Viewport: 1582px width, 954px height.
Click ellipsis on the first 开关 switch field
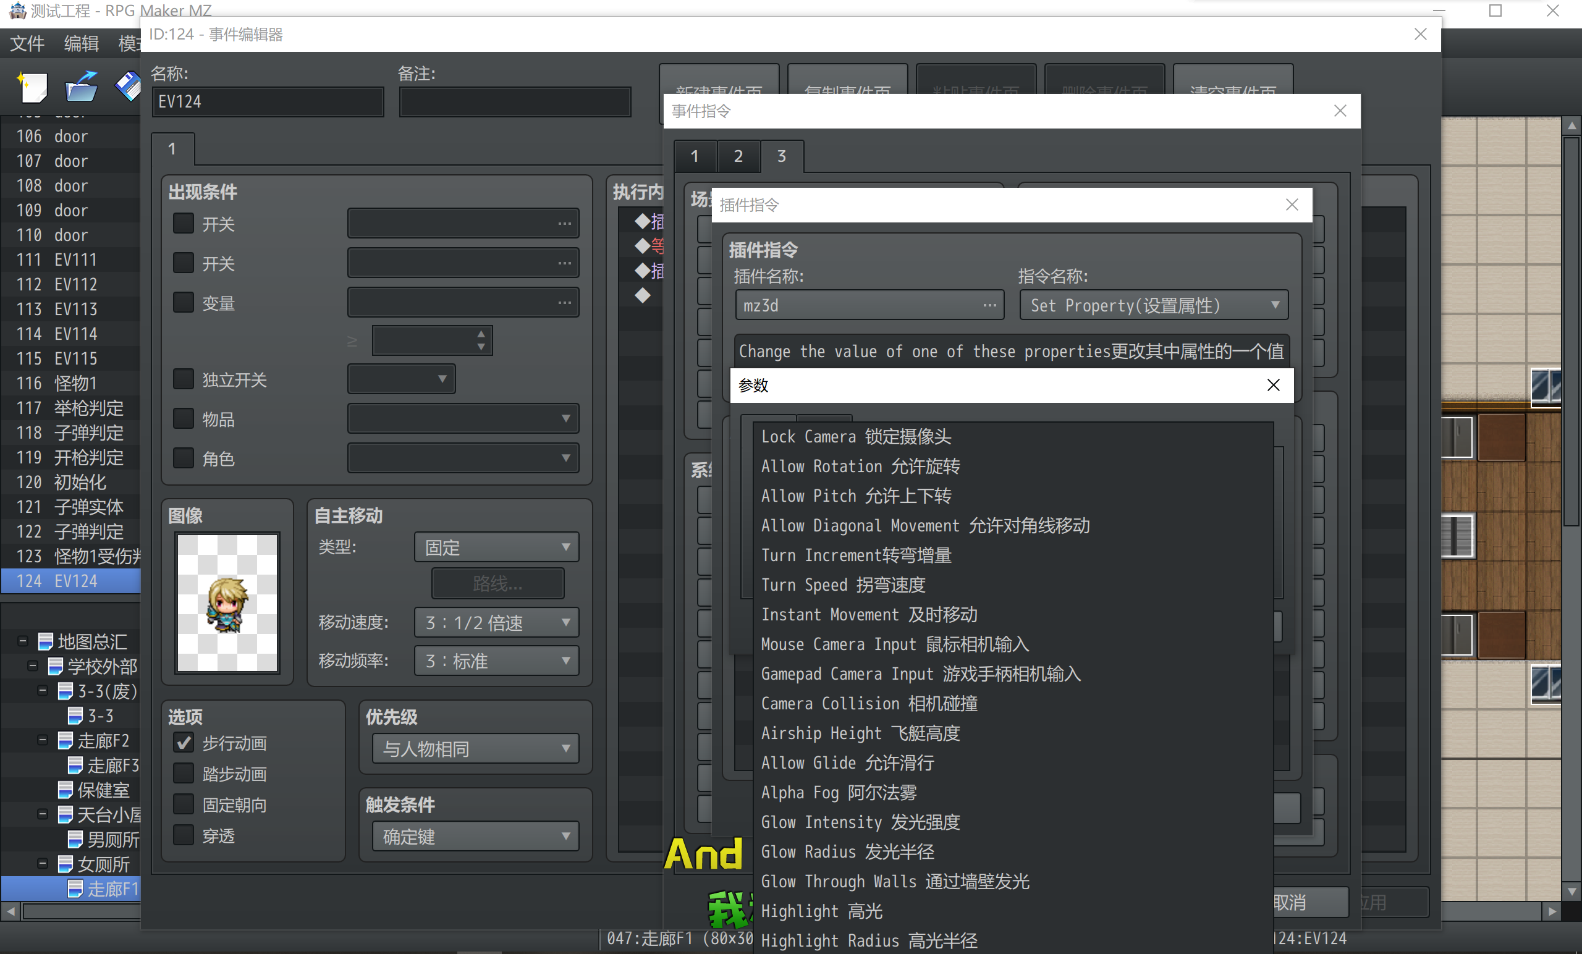pyautogui.click(x=564, y=224)
